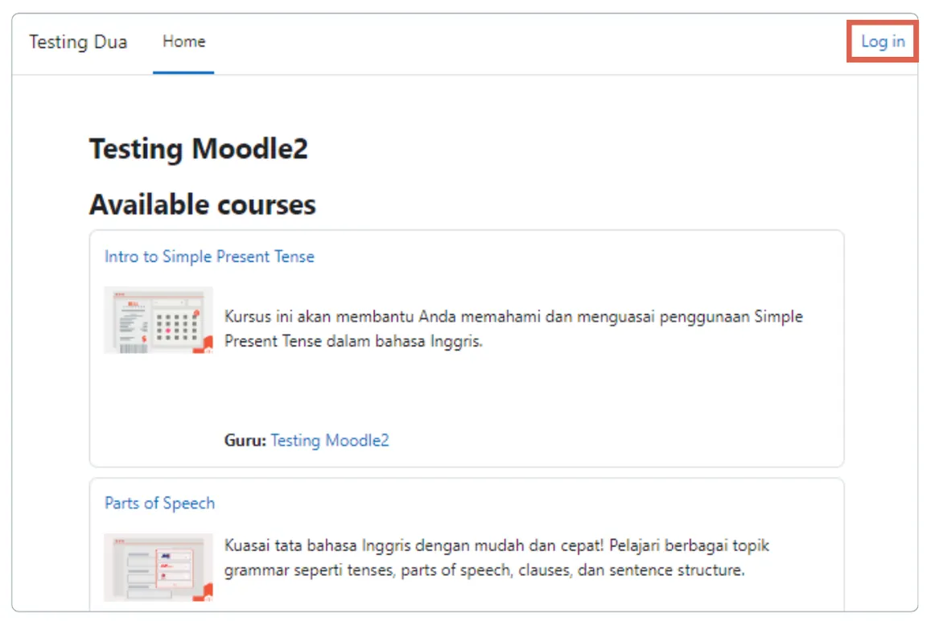
Task: Click the red-boxed Log in control
Action: coord(882,42)
